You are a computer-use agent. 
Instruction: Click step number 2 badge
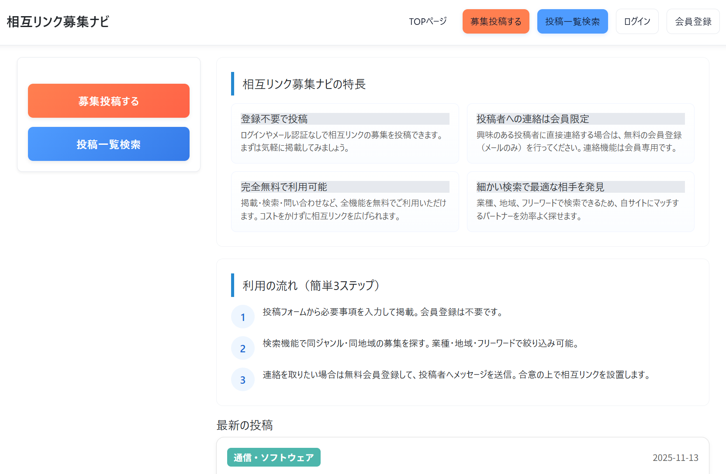(243, 348)
